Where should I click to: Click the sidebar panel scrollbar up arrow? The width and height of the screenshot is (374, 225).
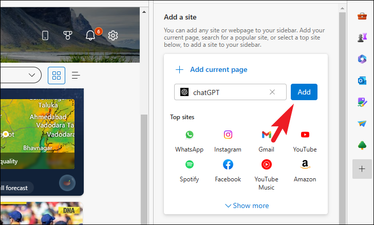tap(342, 8)
